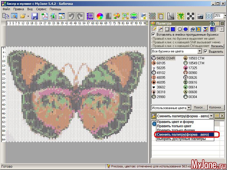Click the color wheel toolbar icon
The image size is (227, 170).
(100, 16)
